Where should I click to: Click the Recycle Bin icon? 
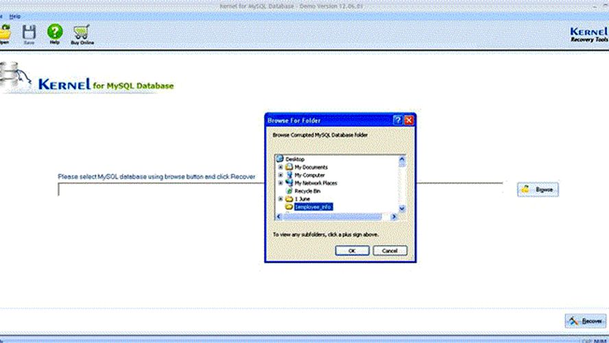tap(289, 191)
